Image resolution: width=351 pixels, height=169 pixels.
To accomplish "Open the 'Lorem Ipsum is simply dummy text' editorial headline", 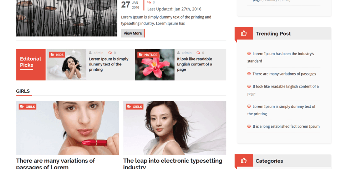I will (108, 64).
